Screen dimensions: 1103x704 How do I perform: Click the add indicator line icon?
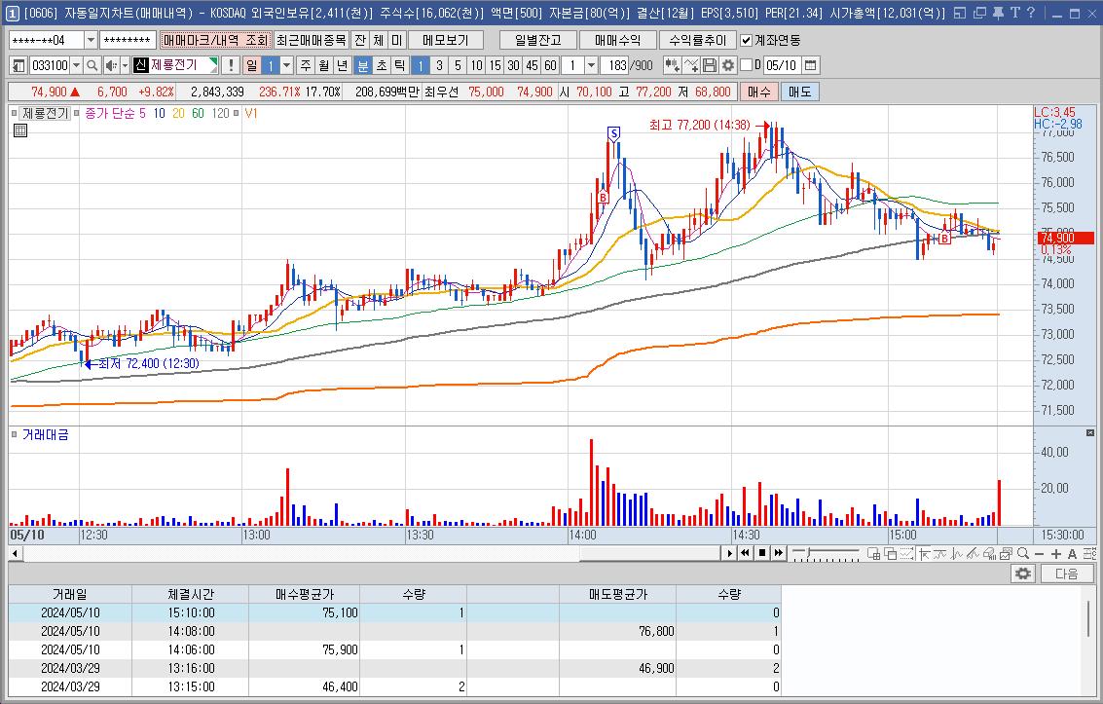[691, 65]
